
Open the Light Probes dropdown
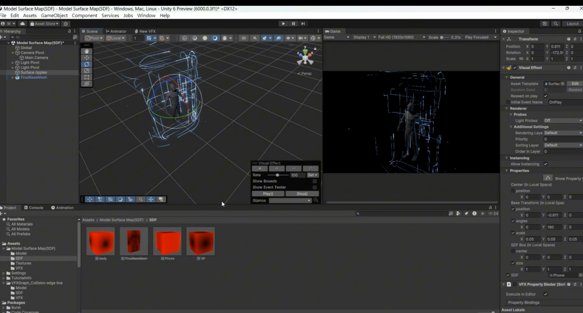pos(563,120)
